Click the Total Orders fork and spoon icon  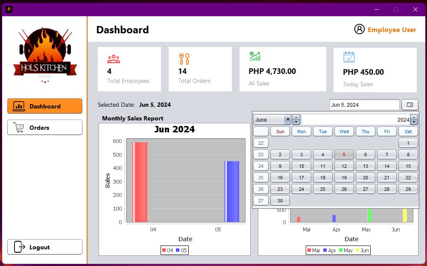(x=184, y=58)
